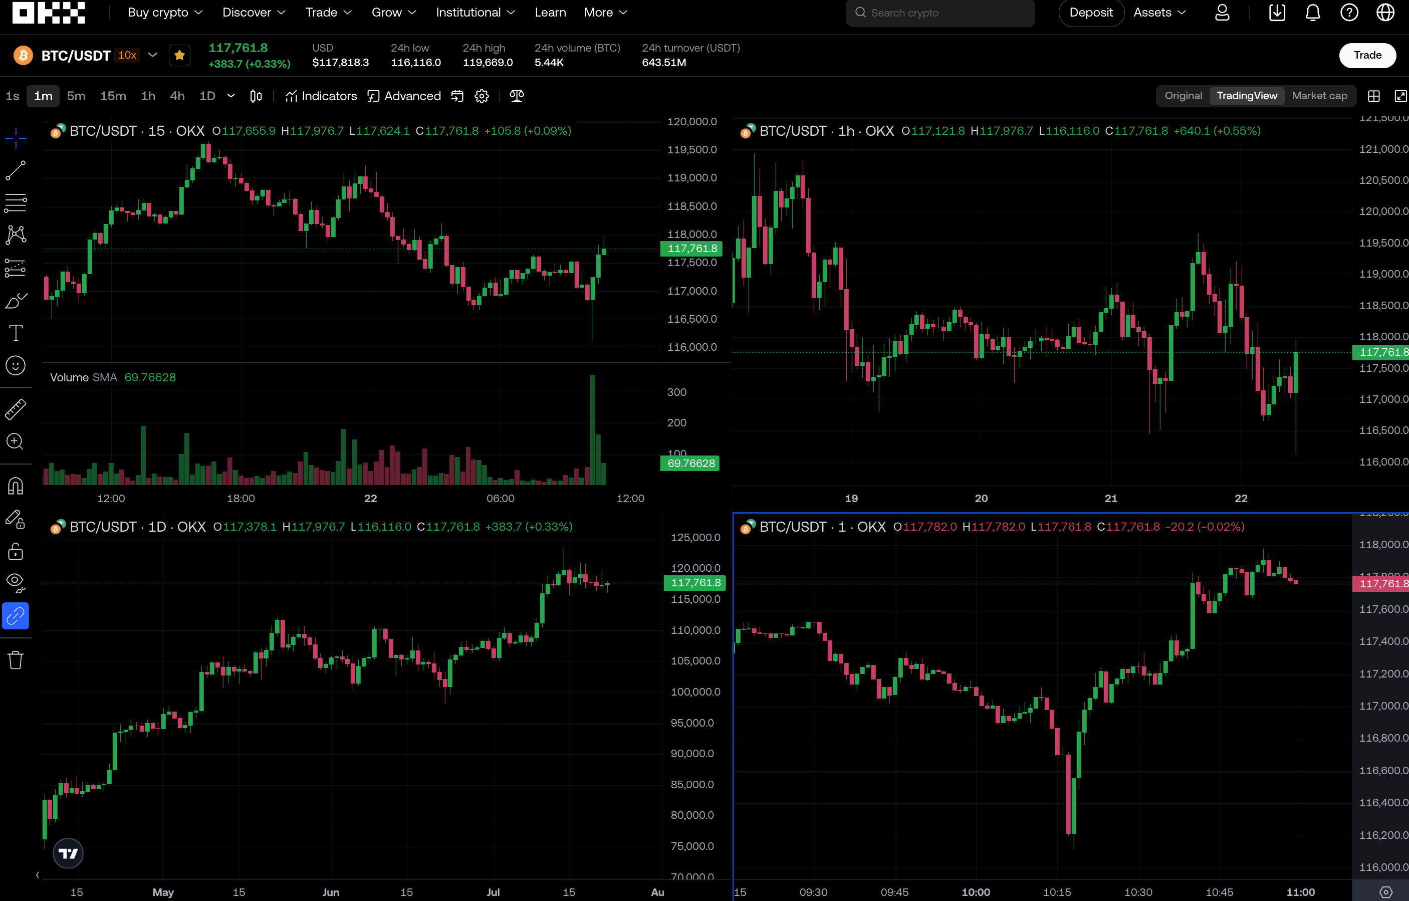This screenshot has width=1409, height=901.
Task: Switch to the Market cap tab
Action: 1319,96
